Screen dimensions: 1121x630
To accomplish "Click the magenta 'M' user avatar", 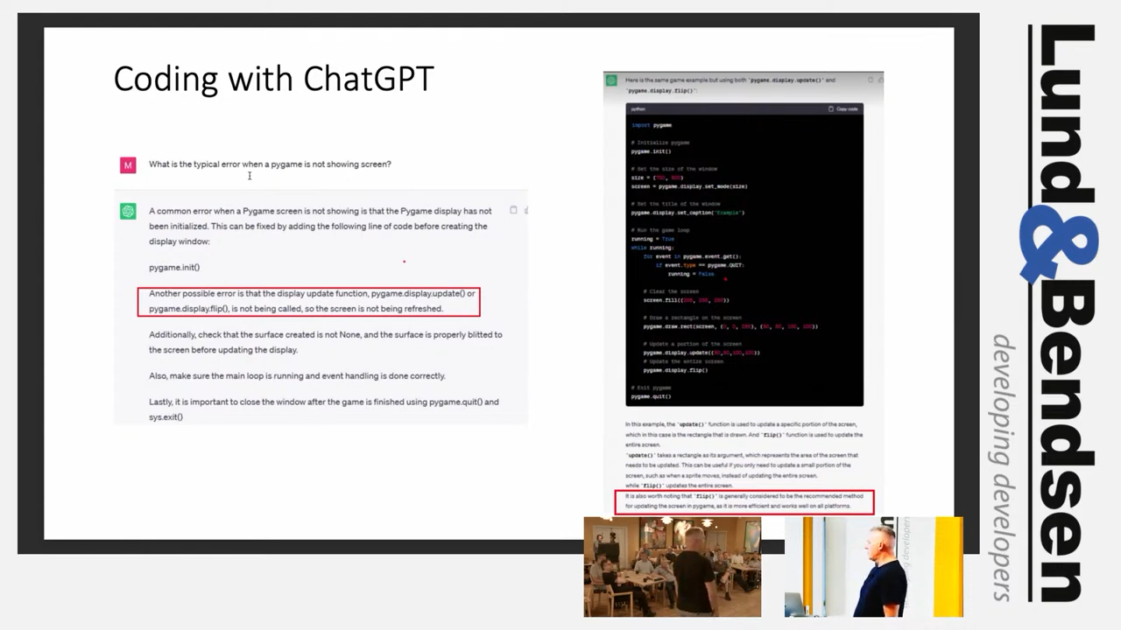I will tap(128, 164).
